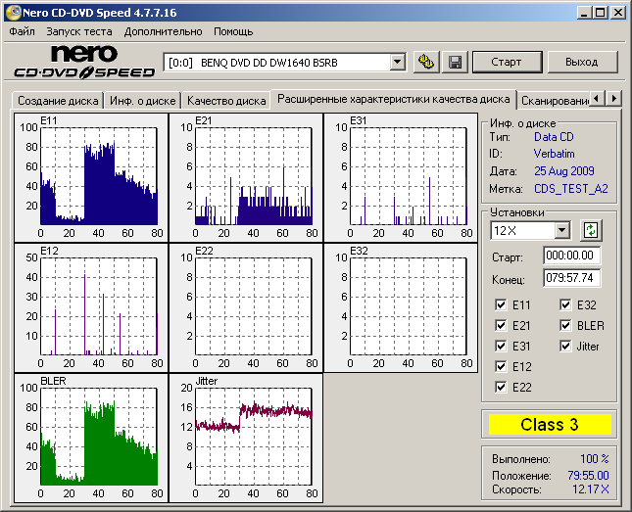Switch to the Инф. о диске tab
The height and width of the screenshot is (512, 632).
click(143, 100)
